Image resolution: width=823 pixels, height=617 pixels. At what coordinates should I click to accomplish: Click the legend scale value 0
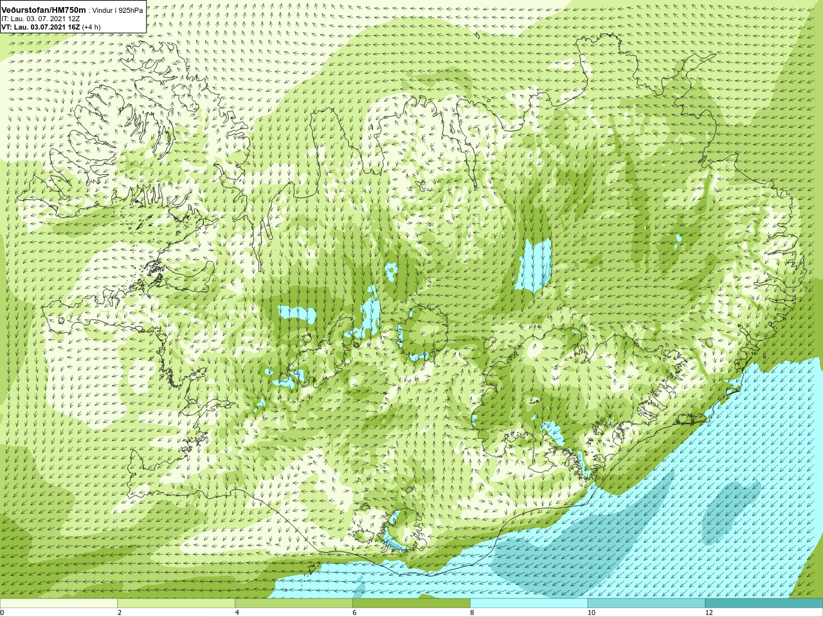[x=3, y=613]
